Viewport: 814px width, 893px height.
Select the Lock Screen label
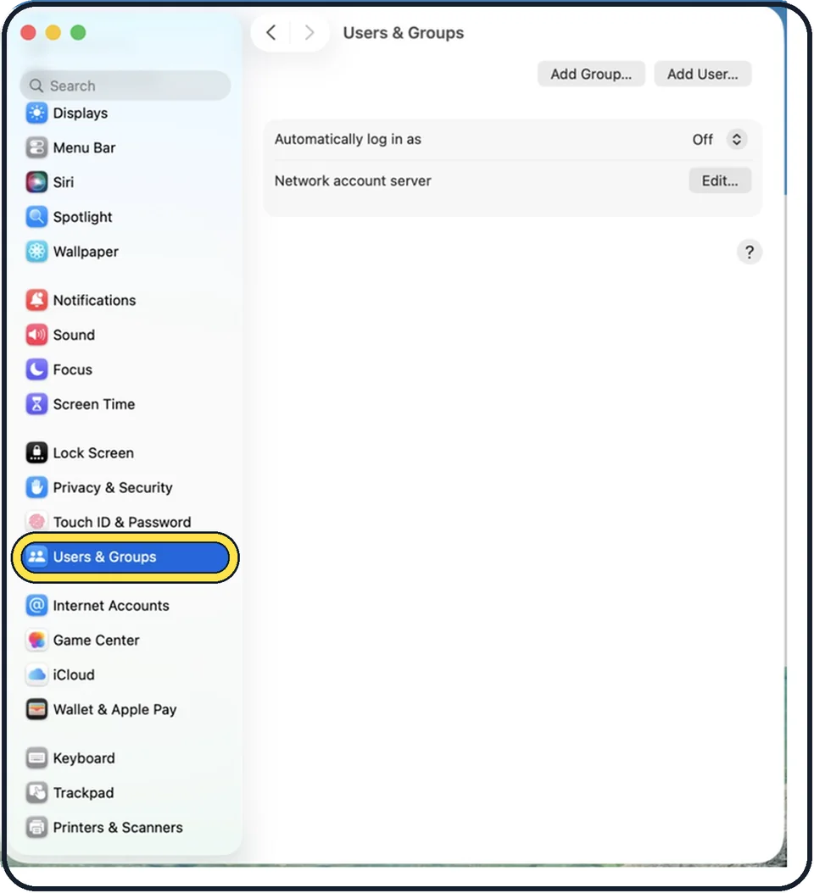[x=93, y=452]
